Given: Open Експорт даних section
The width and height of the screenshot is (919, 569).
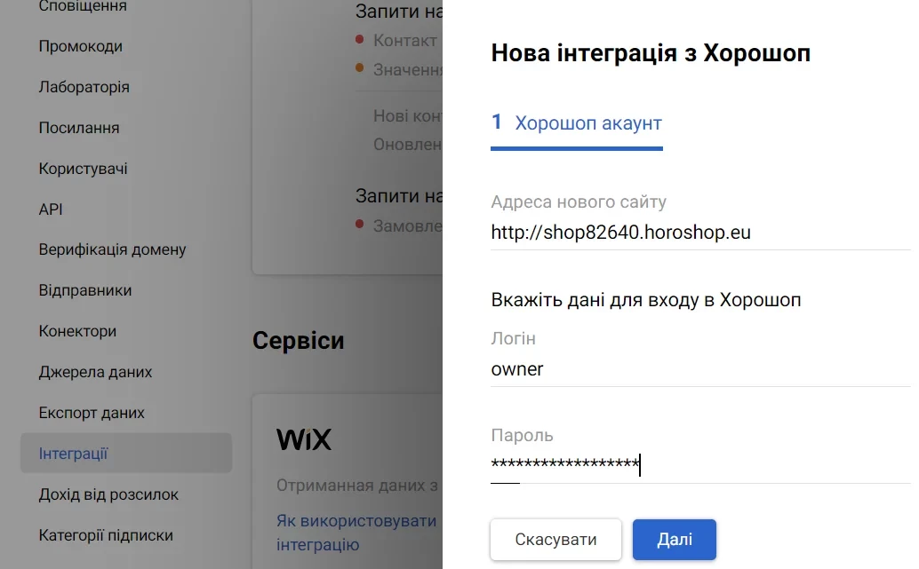Looking at the screenshot, I should click(92, 413).
